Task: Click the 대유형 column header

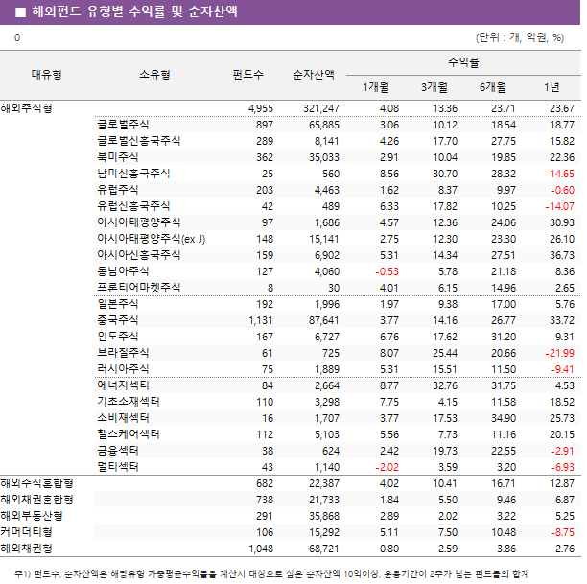Action: point(46,75)
